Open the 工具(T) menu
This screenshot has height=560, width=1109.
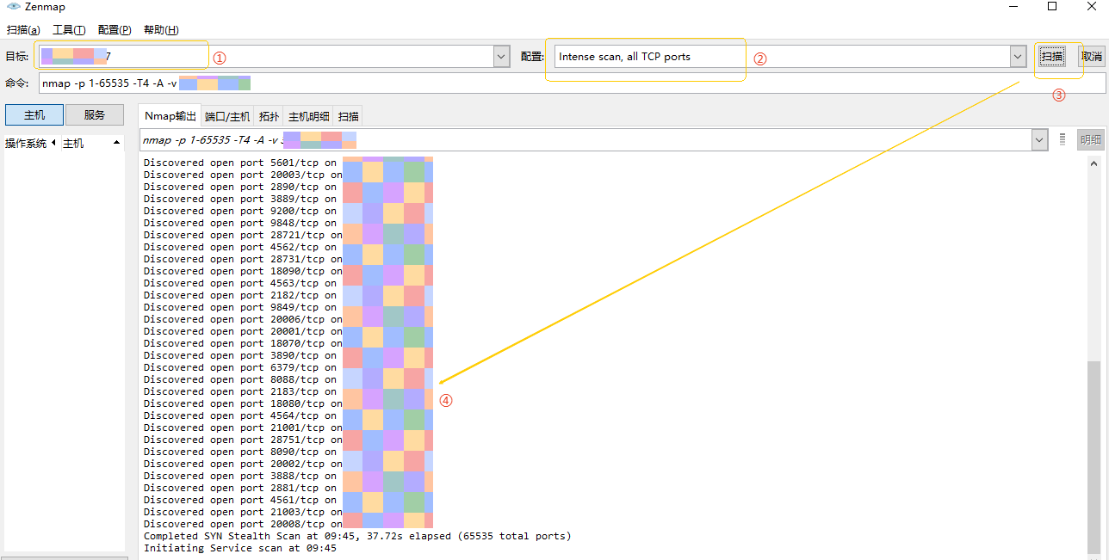click(69, 30)
